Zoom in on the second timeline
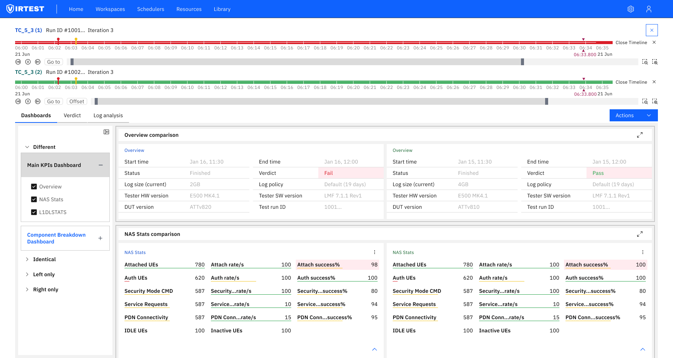673x358 pixels. 655,101
